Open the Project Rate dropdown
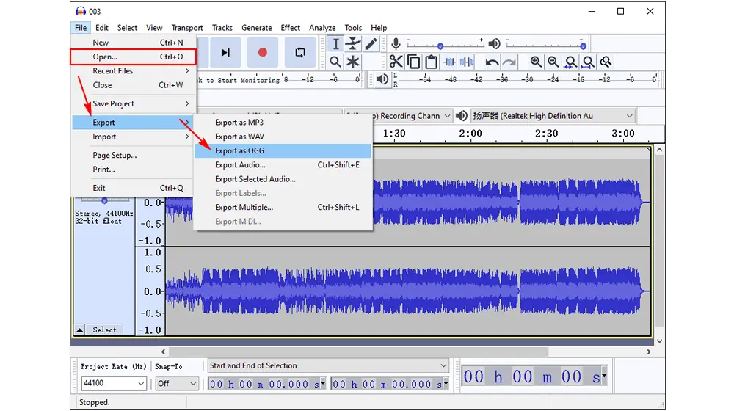The height and width of the screenshot is (411, 734). [114, 383]
